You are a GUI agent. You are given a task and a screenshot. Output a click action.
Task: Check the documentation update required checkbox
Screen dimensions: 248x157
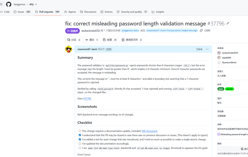(80, 131)
